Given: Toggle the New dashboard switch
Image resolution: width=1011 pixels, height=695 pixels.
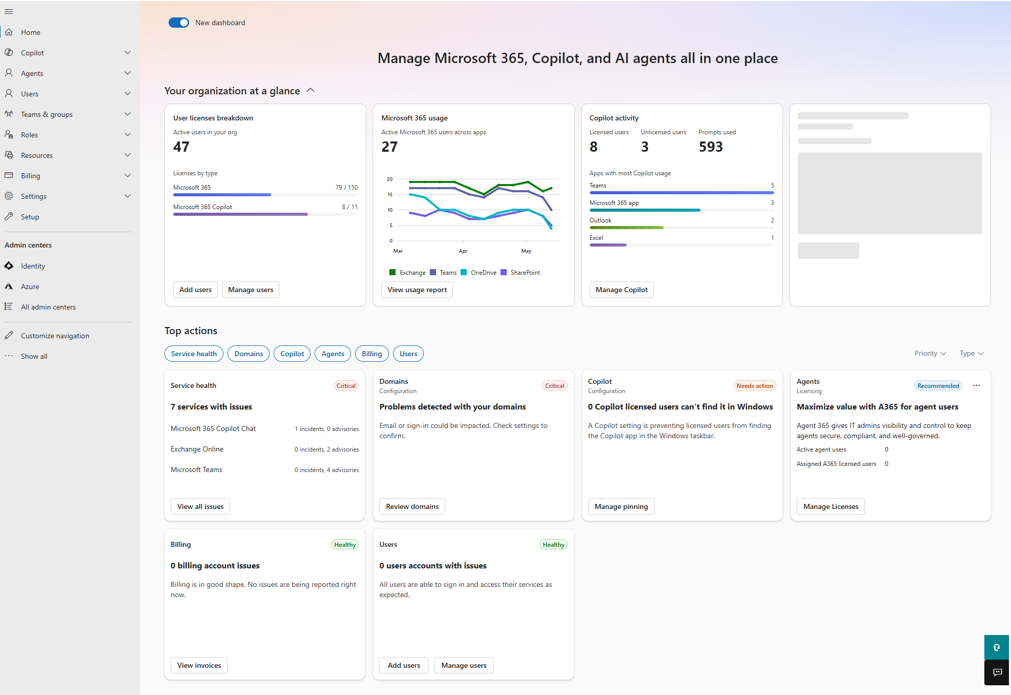Looking at the screenshot, I should [x=179, y=23].
